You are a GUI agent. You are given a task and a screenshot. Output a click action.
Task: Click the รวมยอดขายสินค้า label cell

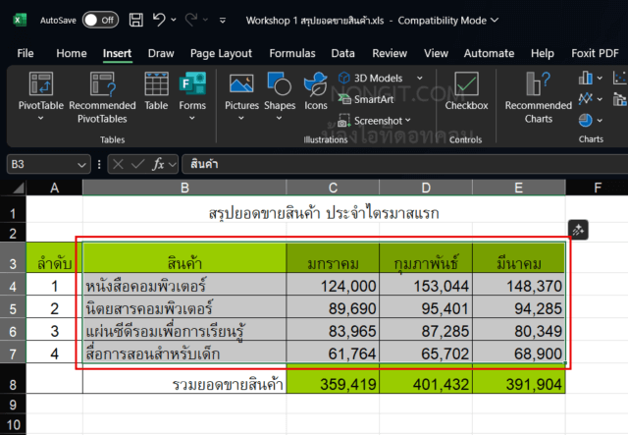point(184,379)
